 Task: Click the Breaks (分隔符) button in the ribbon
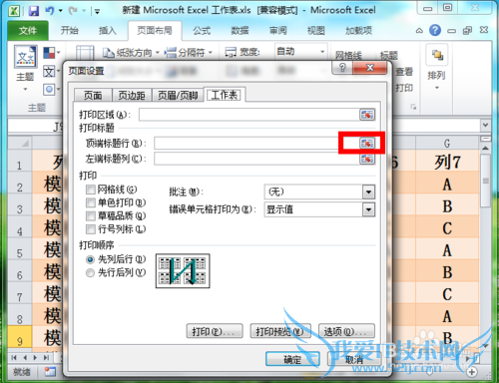click(x=189, y=53)
